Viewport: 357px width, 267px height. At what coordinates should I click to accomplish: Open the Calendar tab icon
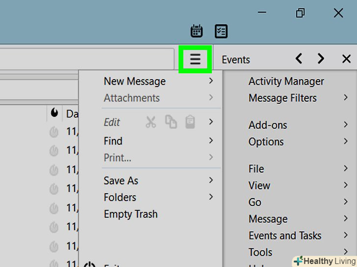(197, 31)
